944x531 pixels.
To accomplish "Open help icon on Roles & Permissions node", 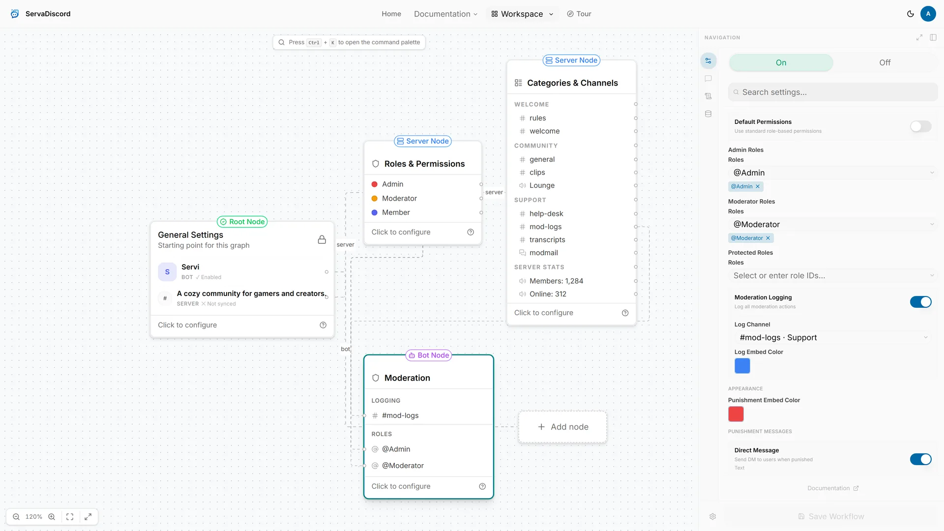I will pyautogui.click(x=471, y=232).
